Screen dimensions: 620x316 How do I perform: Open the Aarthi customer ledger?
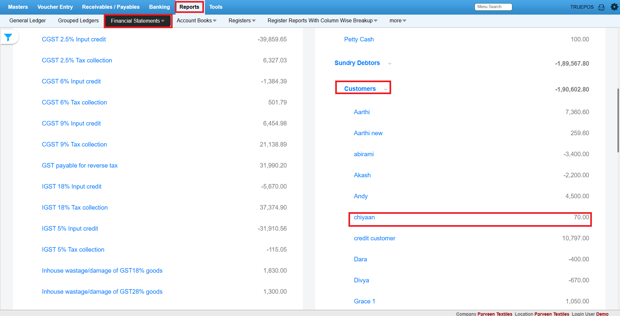pos(362,112)
